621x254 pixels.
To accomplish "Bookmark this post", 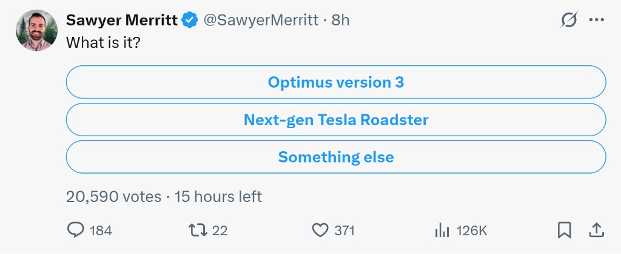I will [565, 230].
